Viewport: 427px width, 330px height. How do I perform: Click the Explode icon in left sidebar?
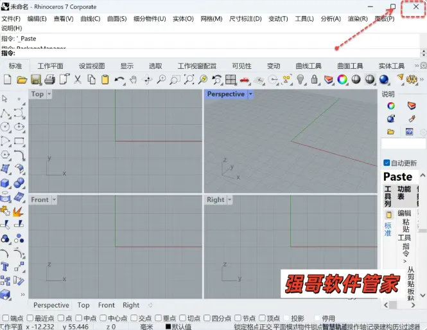(x=18, y=212)
